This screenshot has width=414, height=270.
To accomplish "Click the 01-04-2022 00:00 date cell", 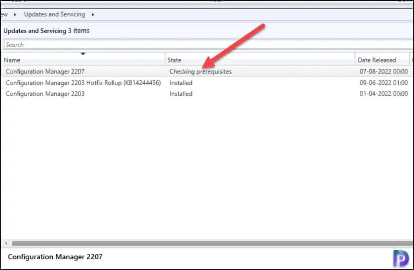I will click(x=383, y=94).
